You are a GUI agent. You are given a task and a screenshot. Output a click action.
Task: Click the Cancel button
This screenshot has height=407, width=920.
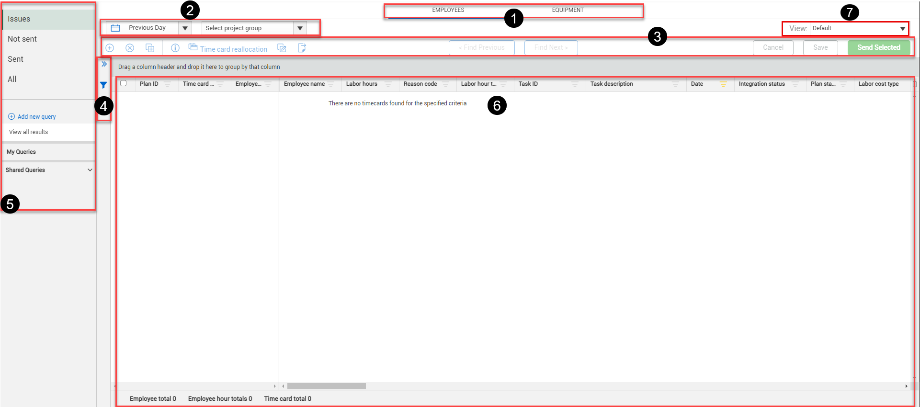coord(773,47)
